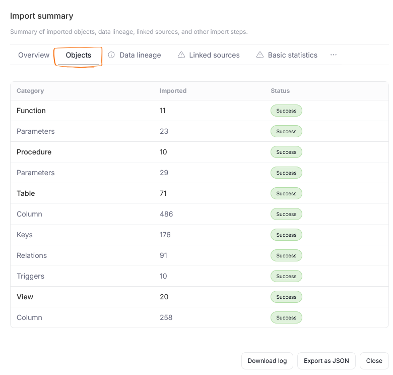This screenshot has height=375, width=393.
Task: Select the Table category row
Action: pyautogui.click(x=199, y=193)
